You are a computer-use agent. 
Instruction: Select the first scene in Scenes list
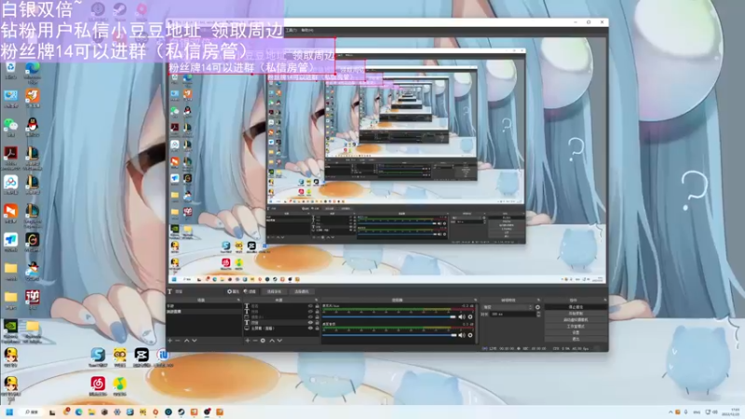tap(204, 306)
